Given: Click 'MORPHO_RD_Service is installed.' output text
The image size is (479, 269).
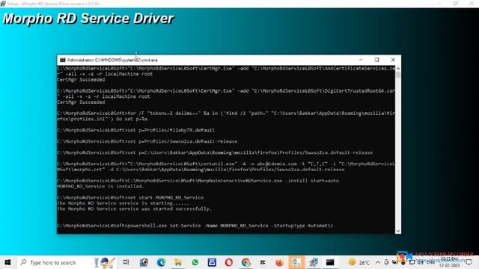Looking at the screenshot, I should click(x=100, y=186).
